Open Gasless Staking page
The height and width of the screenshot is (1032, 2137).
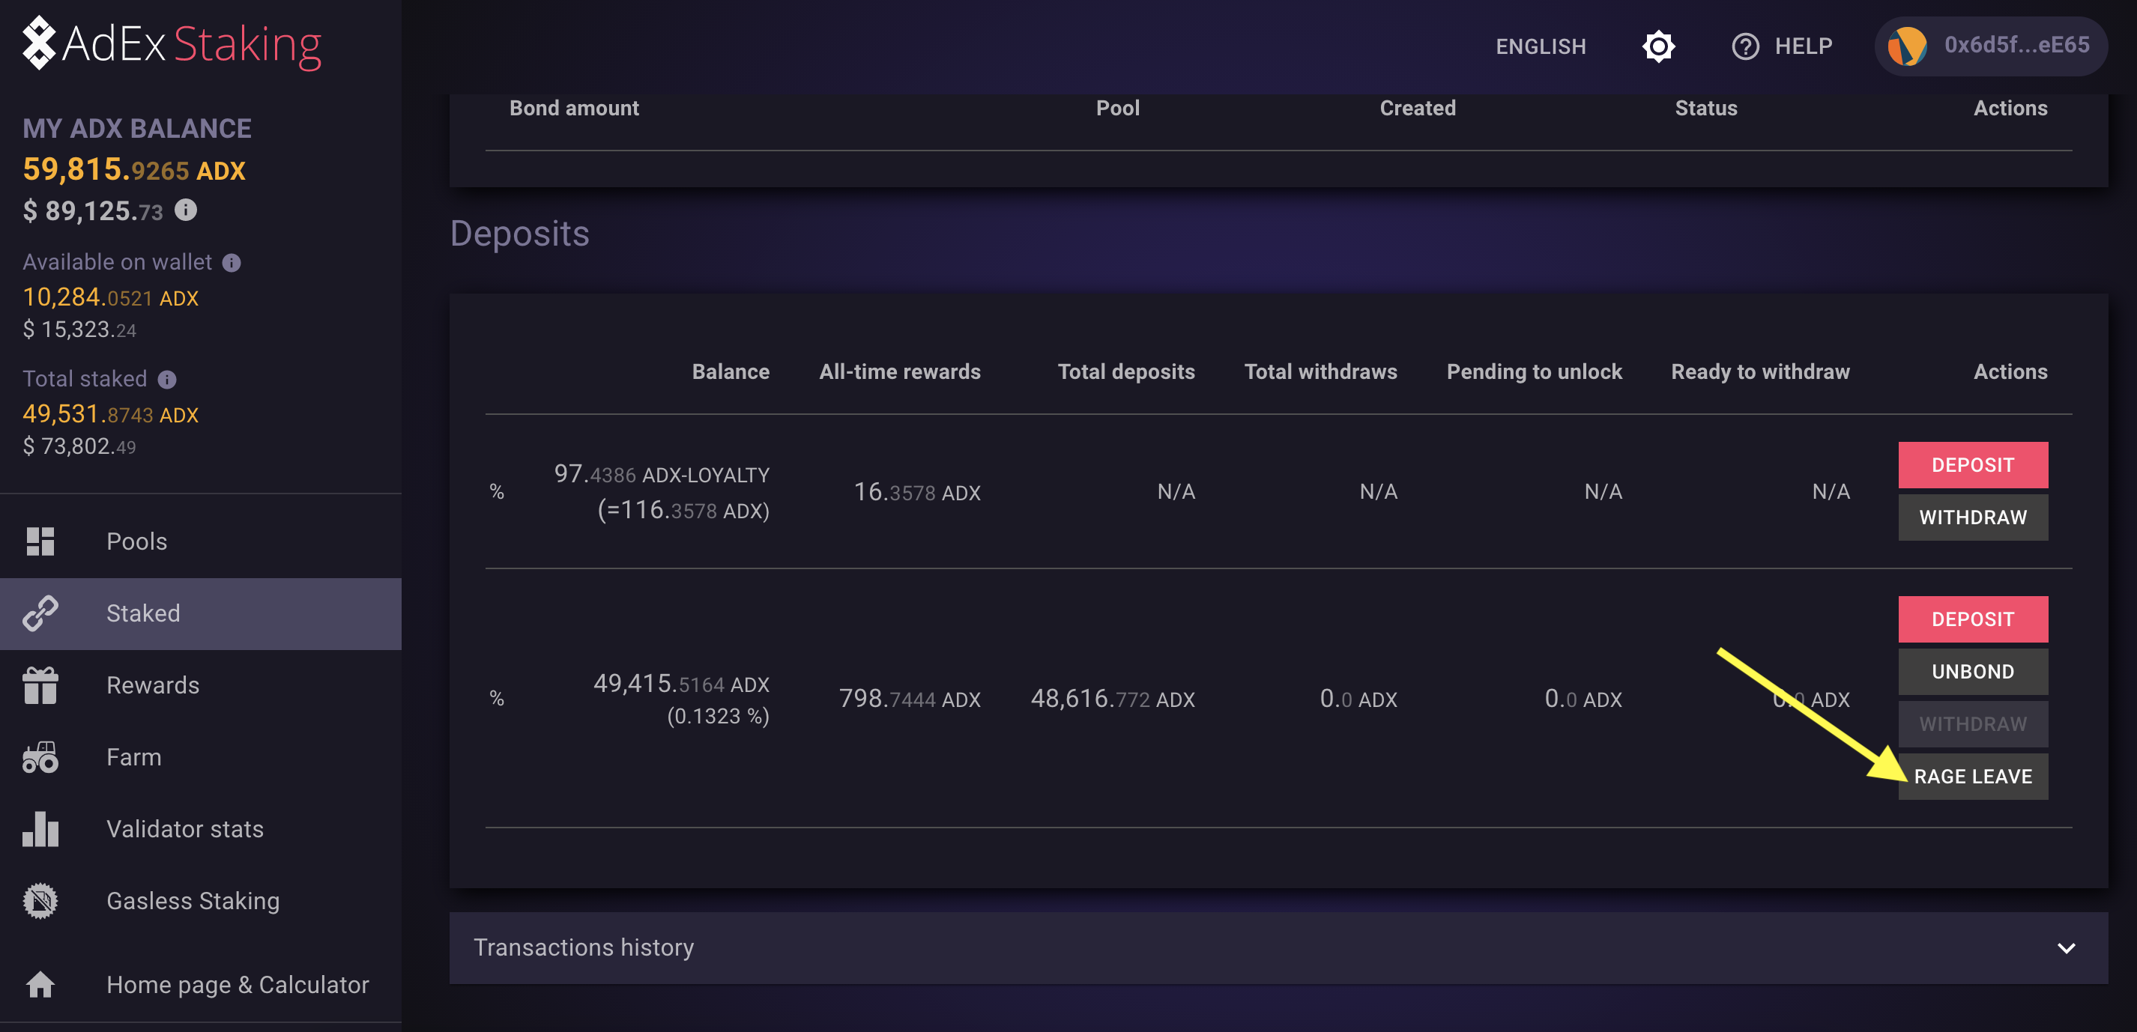click(201, 901)
